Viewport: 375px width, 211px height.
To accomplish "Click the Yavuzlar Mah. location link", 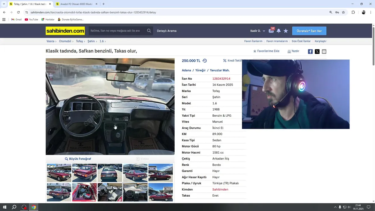I will pyautogui.click(x=220, y=70).
